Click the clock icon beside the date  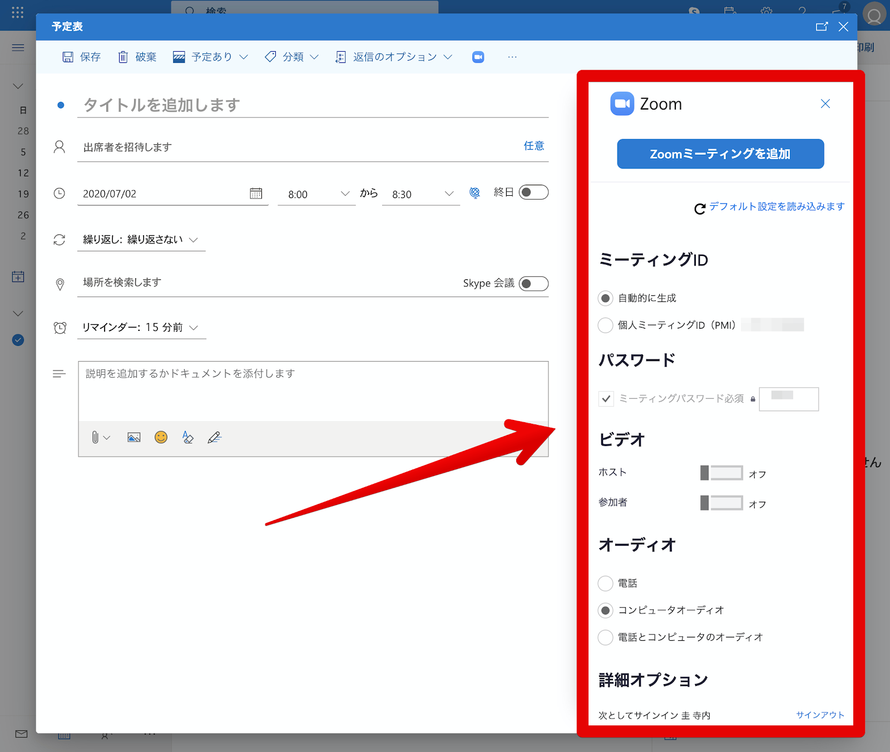[x=60, y=194]
